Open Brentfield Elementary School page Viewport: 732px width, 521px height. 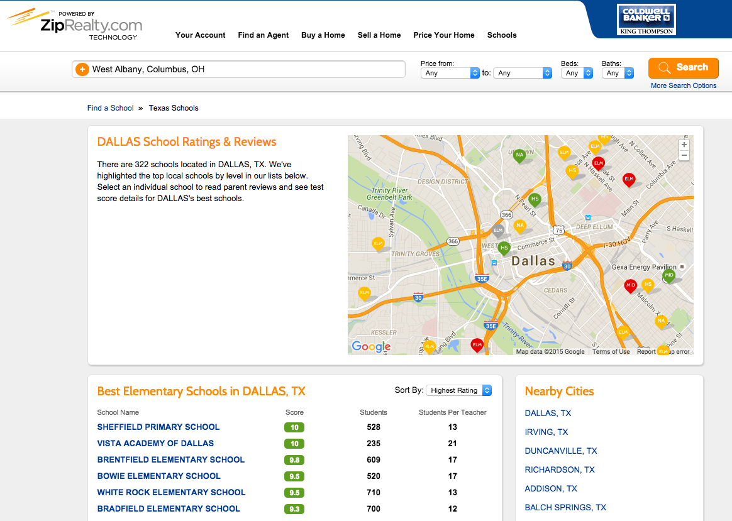tap(171, 460)
